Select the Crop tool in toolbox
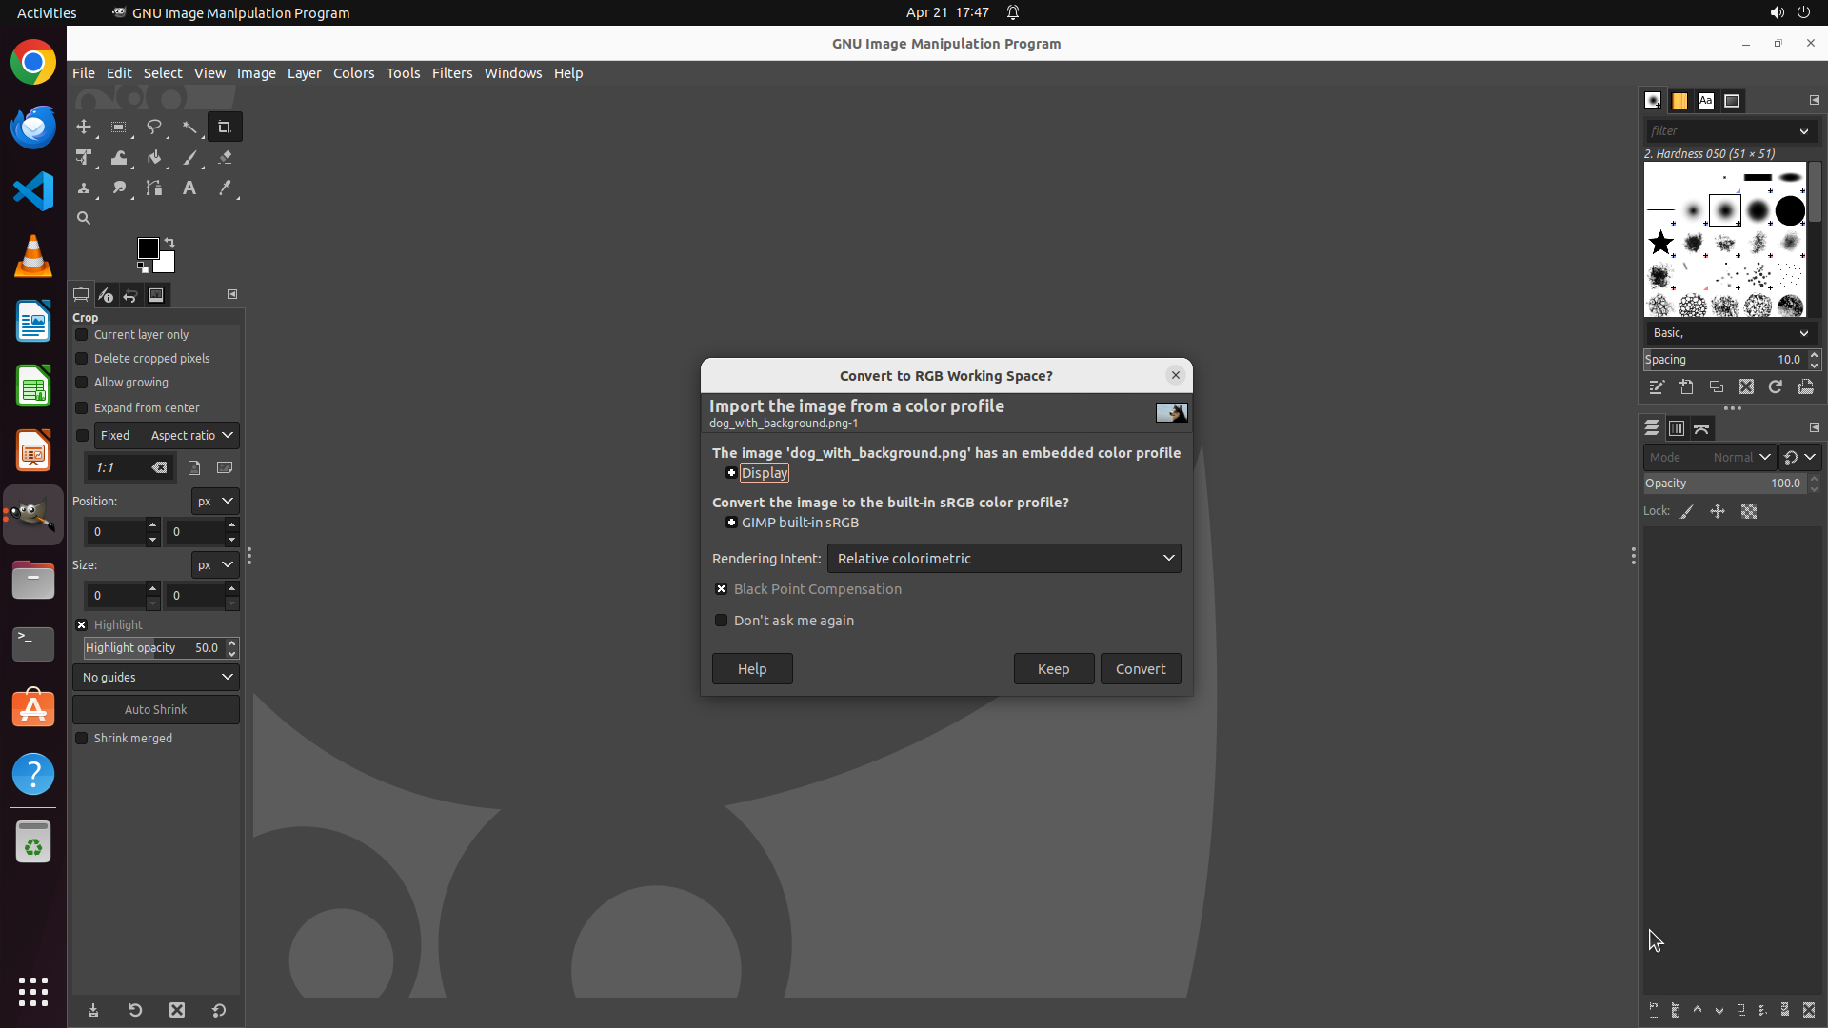Screen dimensions: 1828x1028 coord(225,127)
